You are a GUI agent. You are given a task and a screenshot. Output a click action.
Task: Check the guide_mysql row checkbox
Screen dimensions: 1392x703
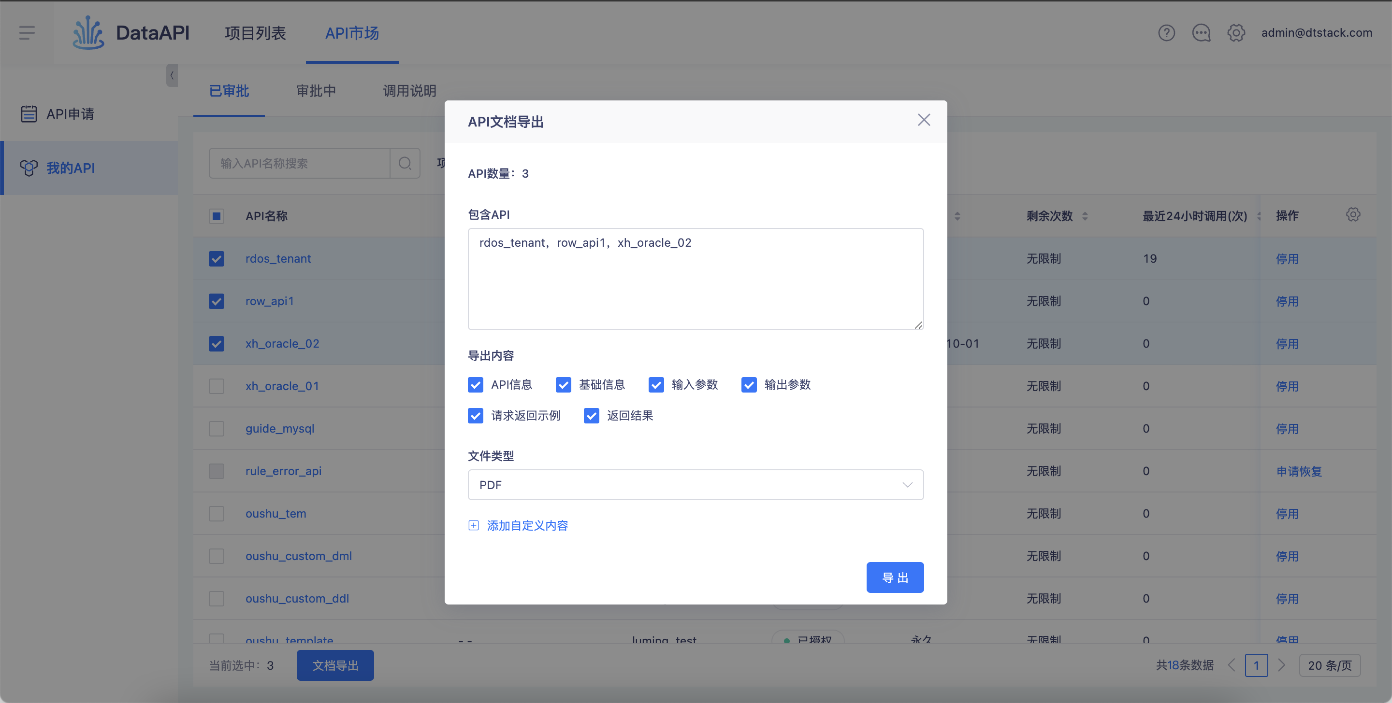217,429
